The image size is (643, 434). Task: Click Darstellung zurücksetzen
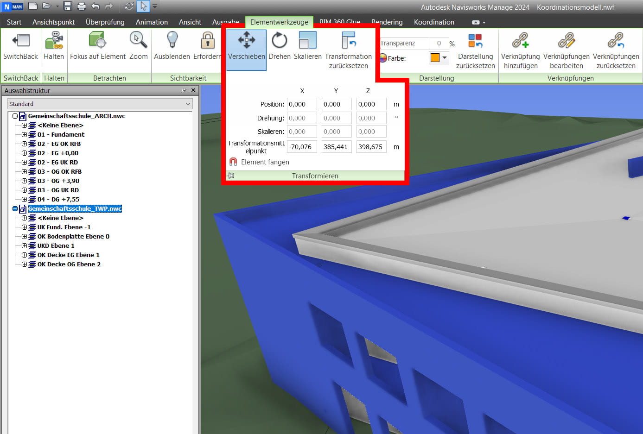(x=475, y=50)
